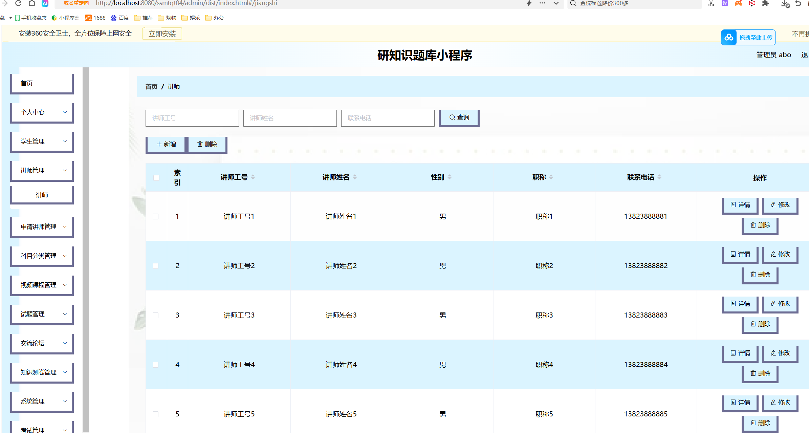Open the blue AI assistant icon
The image size is (809, 433).
(x=45, y=3)
